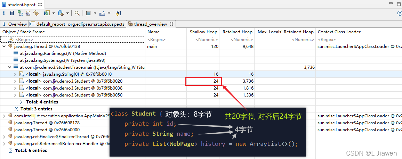Click the stack frame icon for Runtime.gc()

(x=16, y=53)
